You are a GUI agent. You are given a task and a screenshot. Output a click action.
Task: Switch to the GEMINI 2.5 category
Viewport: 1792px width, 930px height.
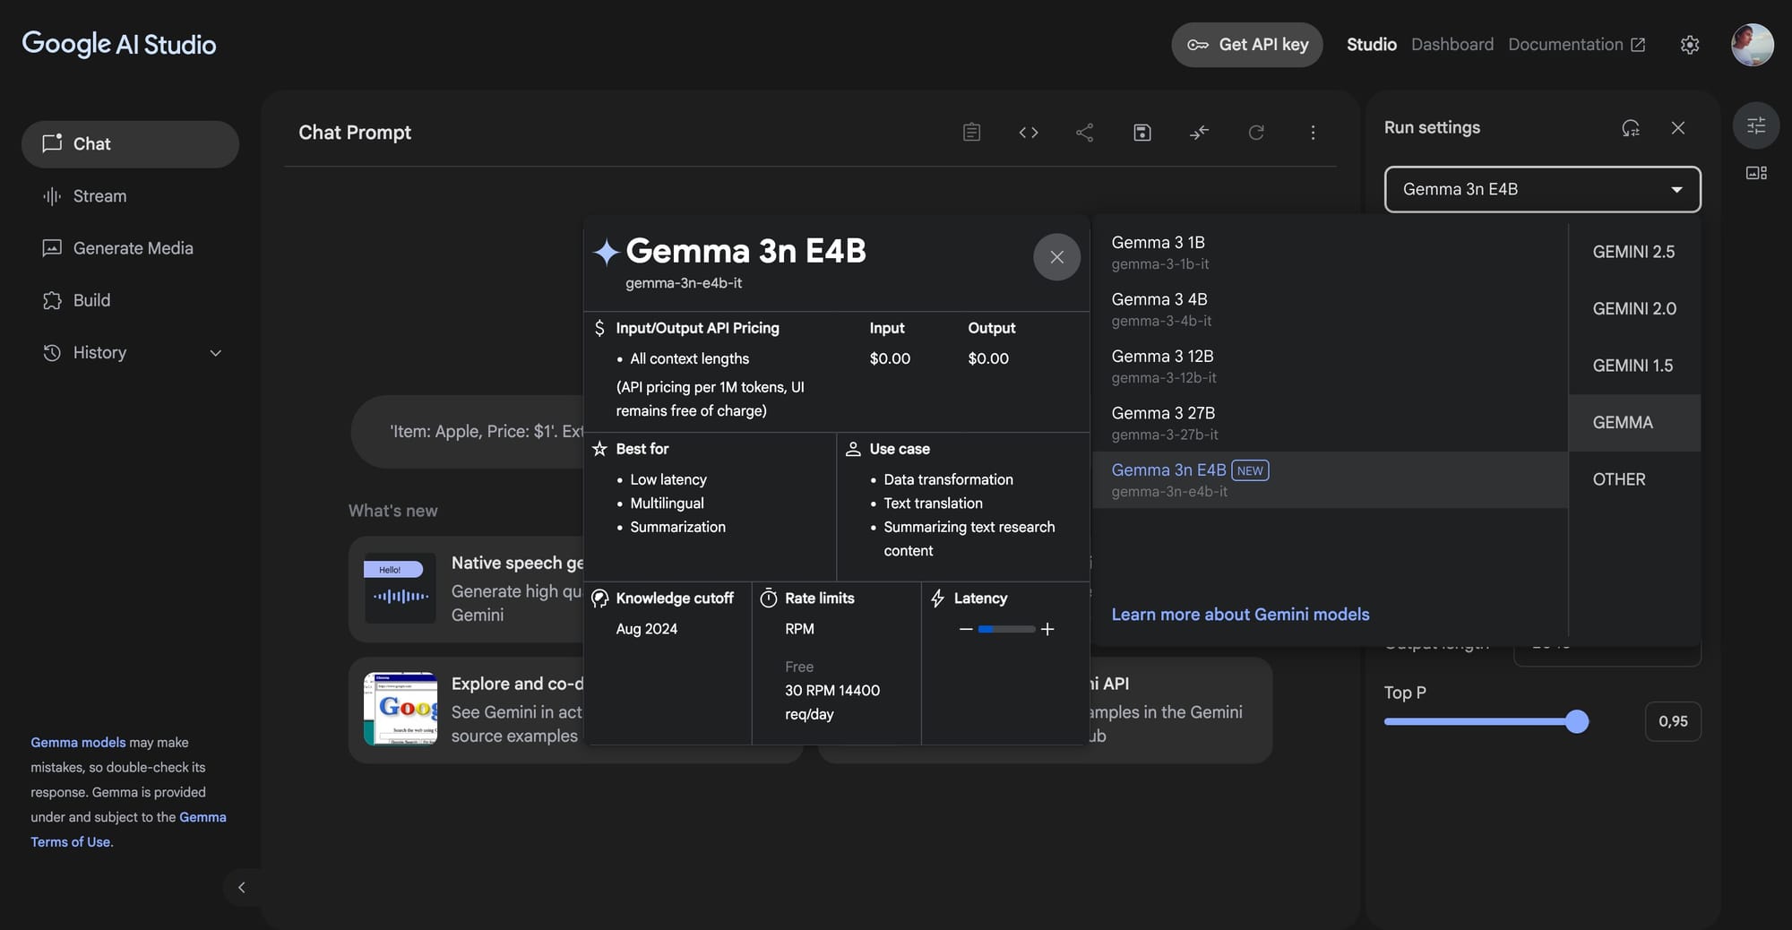click(1633, 252)
